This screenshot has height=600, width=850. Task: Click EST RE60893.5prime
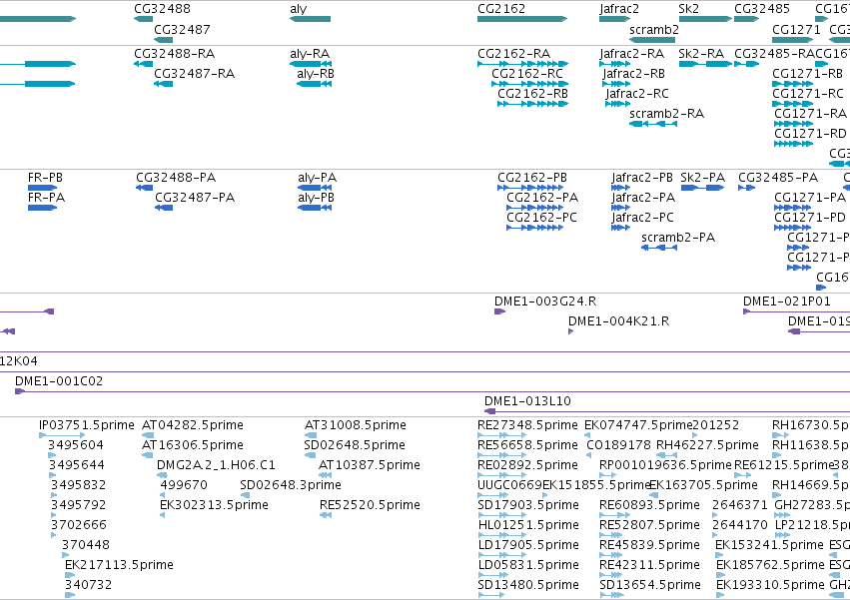tap(614, 515)
